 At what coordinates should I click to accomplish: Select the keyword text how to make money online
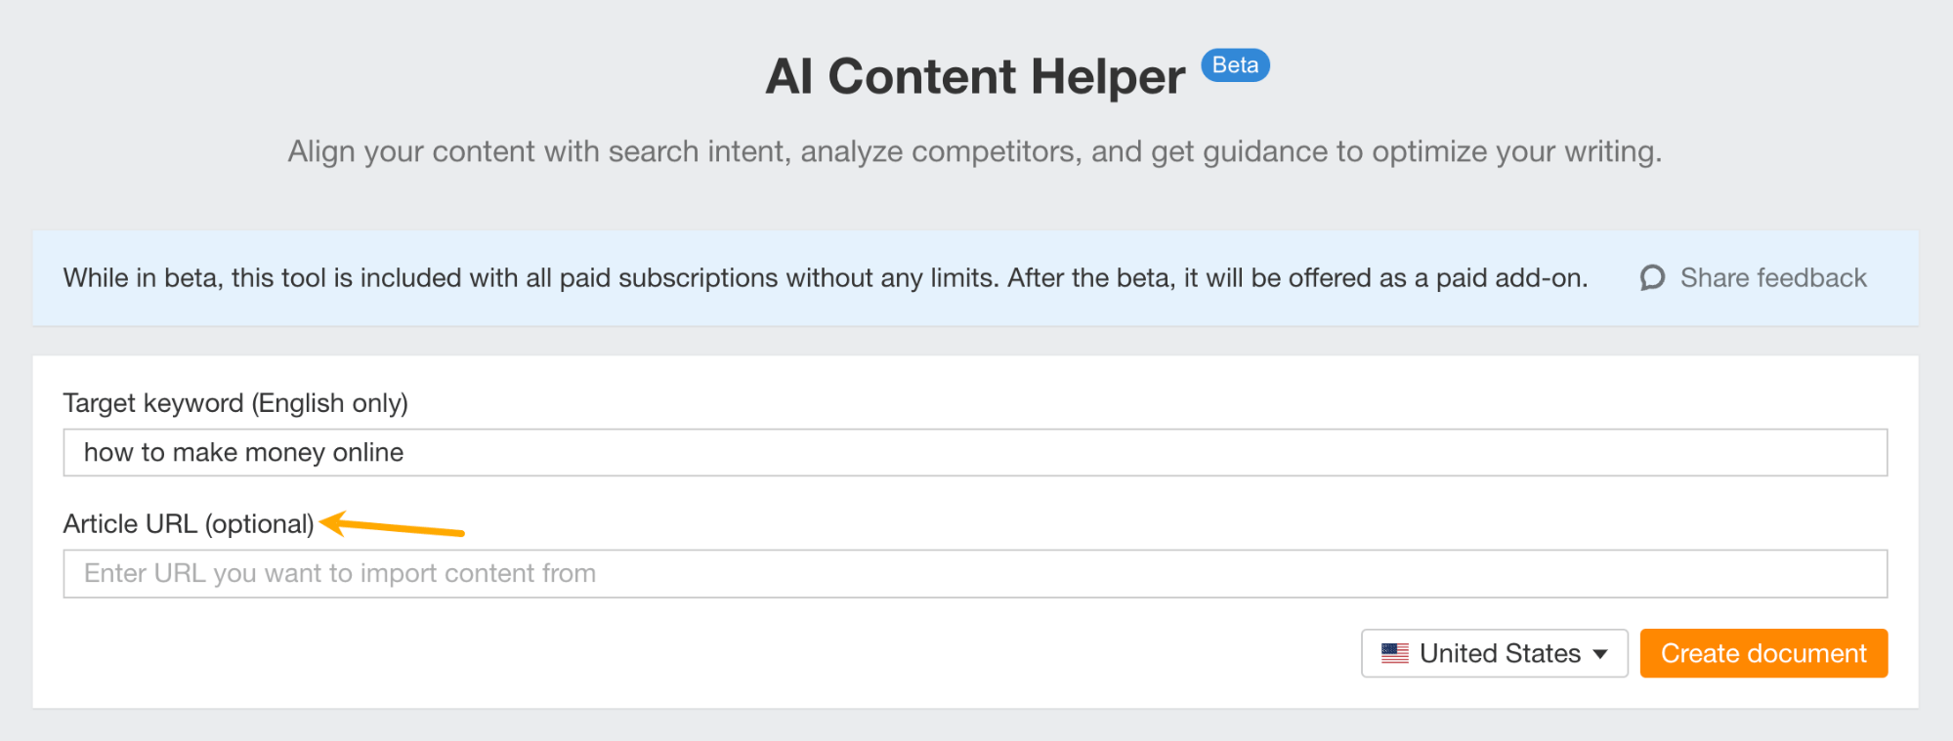tap(243, 452)
